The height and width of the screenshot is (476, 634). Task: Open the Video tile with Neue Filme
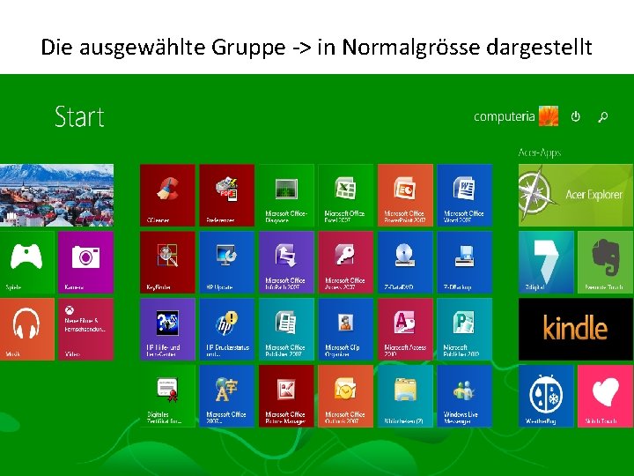click(85, 329)
